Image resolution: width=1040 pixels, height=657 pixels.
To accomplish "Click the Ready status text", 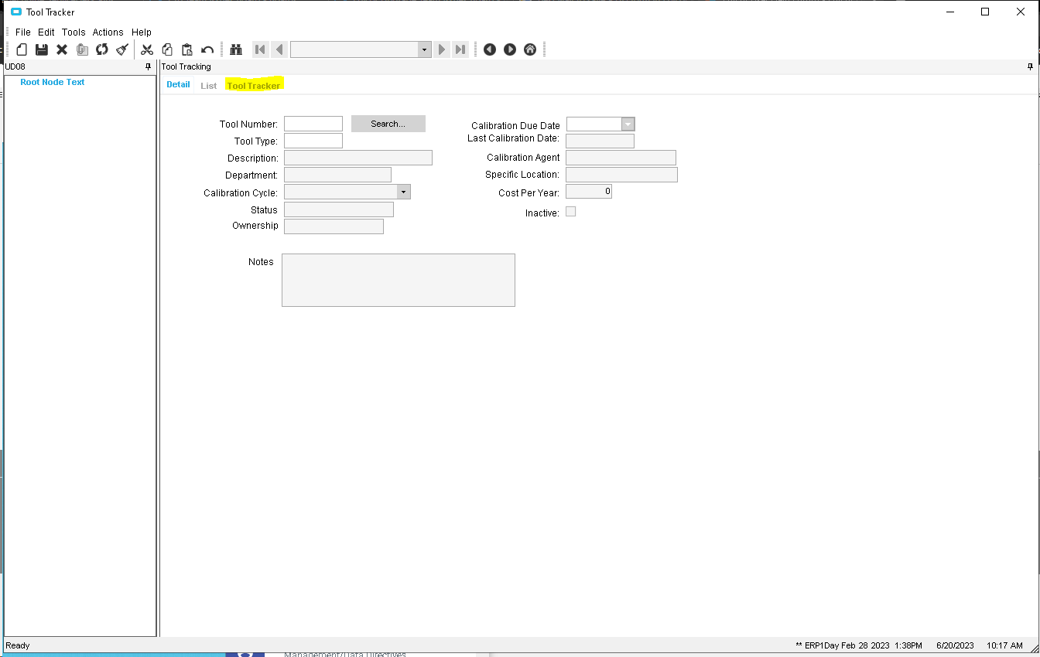I will (x=18, y=645).
